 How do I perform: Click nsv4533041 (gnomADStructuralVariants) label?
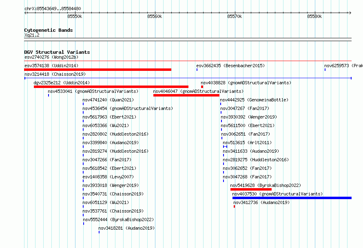[x=93, y=91]
